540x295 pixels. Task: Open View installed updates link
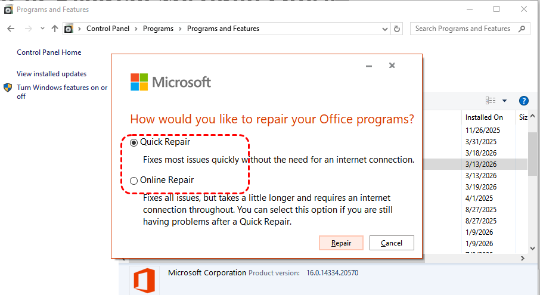click(x=52, y=74)
